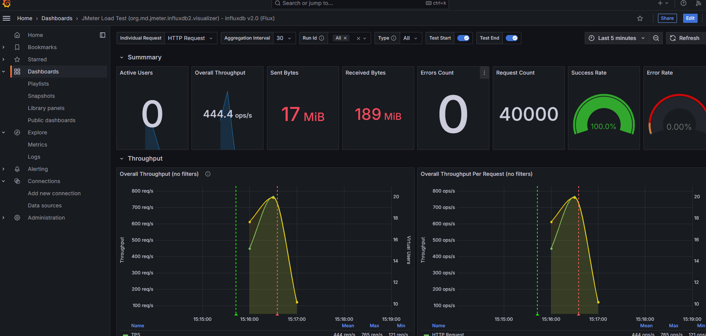This screenshot has height=336, width=706.
Task: Open Metrics under Explore
Action: [x=37, y=145]
